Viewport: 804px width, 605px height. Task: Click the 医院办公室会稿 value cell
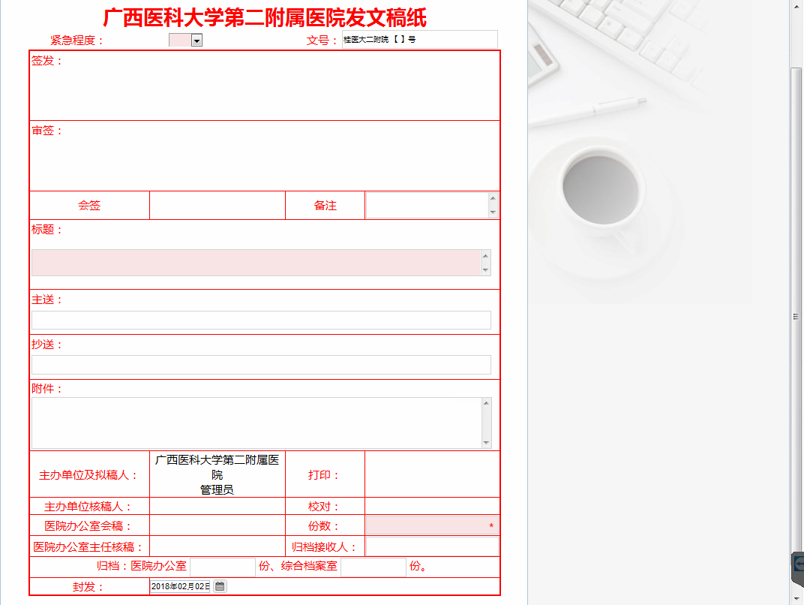tap(217, 525)
